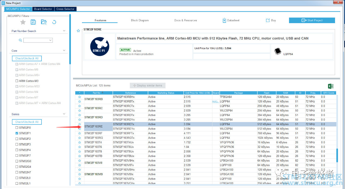Click the STM32 F1 butterfly logo

pos(99,47)
